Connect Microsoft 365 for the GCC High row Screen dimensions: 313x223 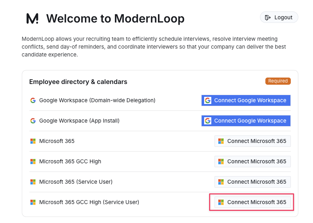pyautogui.click(x=252, y=162)
